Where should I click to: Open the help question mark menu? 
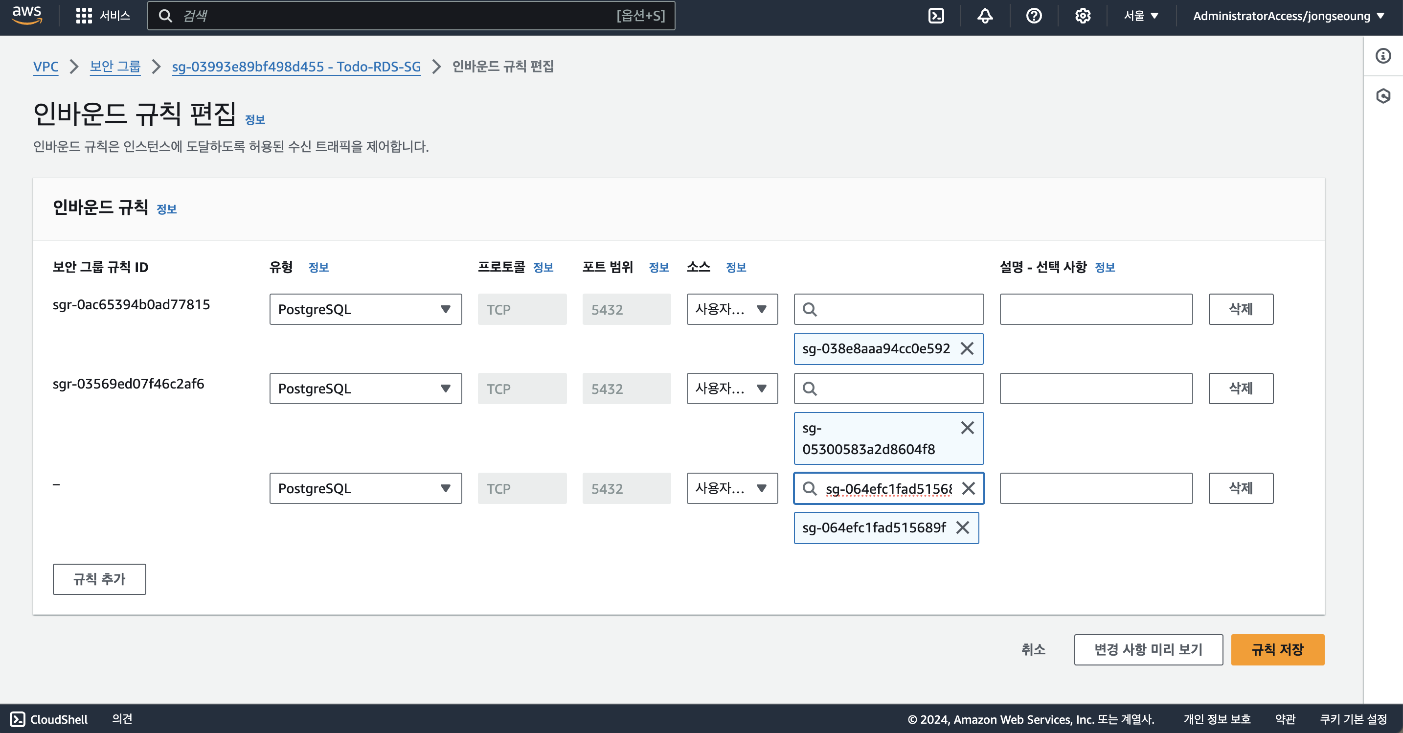[x=1034, y=16]
